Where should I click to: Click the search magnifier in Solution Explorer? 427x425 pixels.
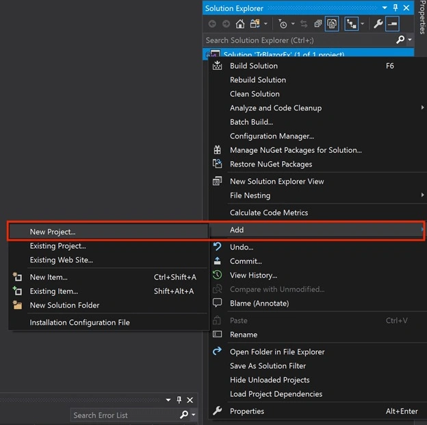pos(400,40)
